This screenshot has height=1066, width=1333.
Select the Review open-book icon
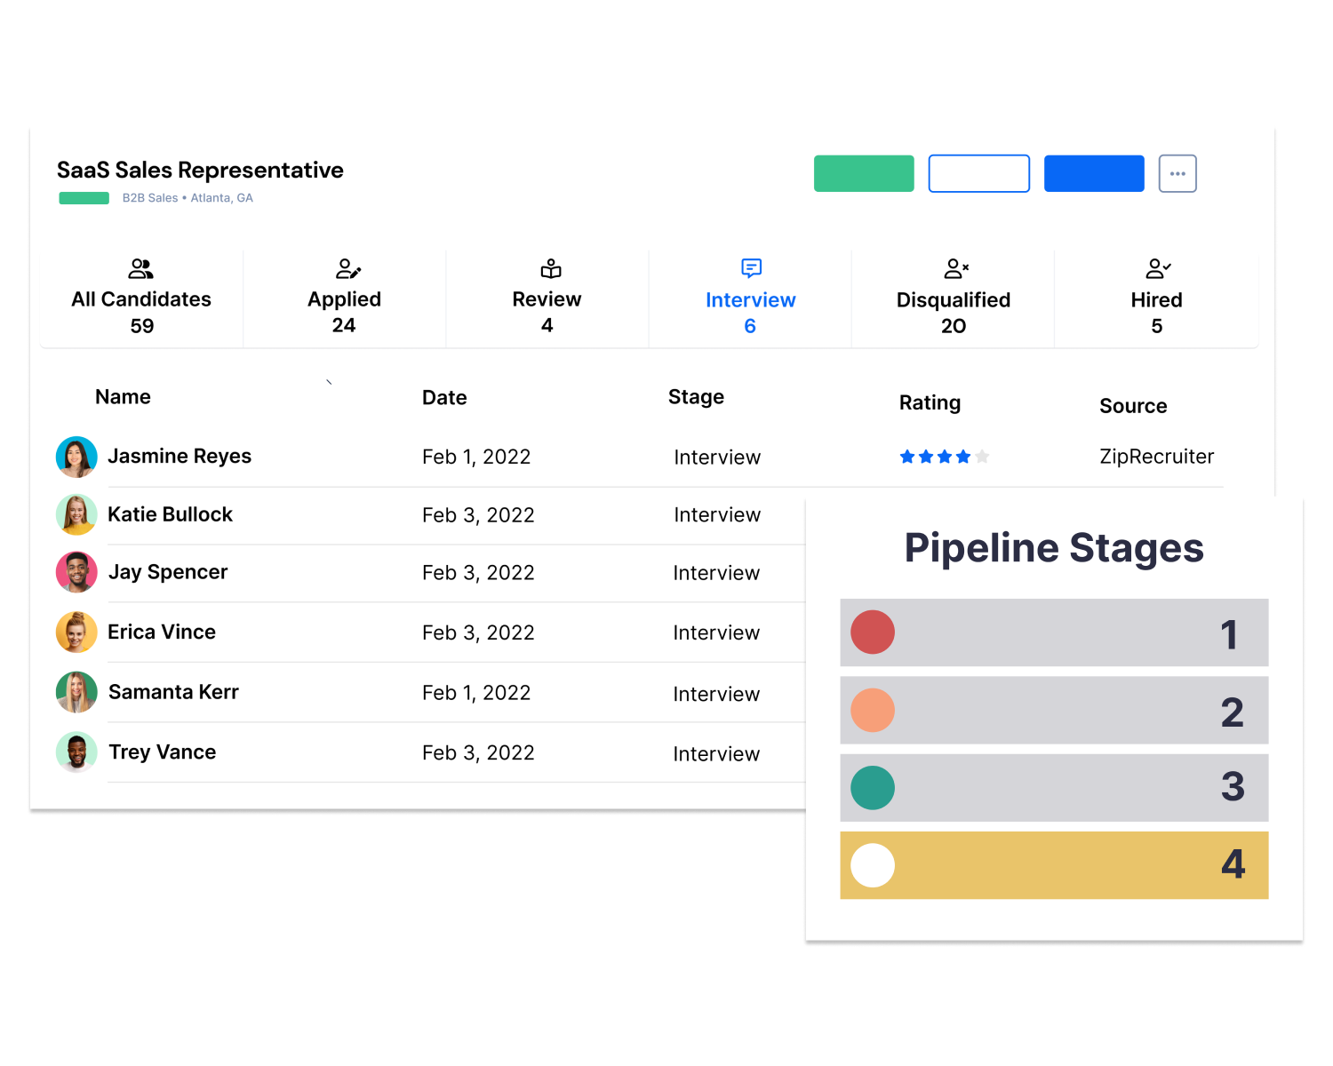tap(548, 268)
